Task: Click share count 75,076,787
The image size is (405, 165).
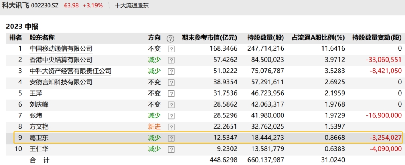Action: pos(267,71)
